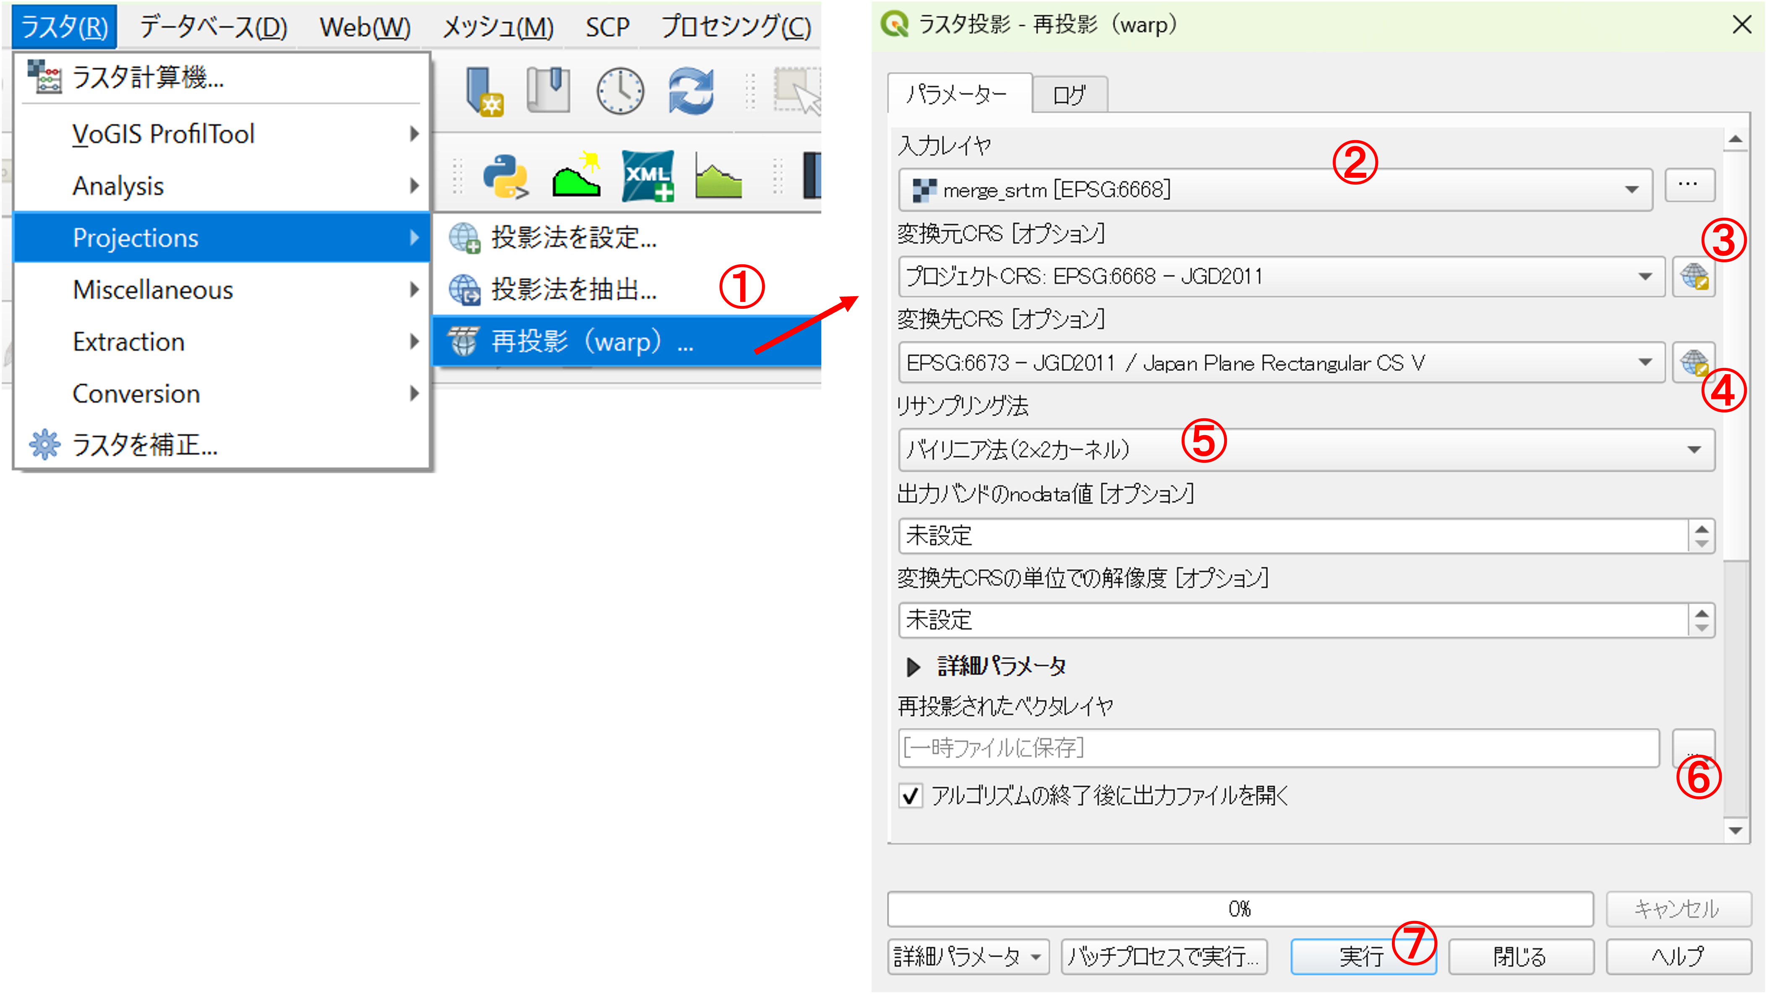Increase the output band nodata value stepper
This screenshot has height=996, width=1775.
point(1702,529)
